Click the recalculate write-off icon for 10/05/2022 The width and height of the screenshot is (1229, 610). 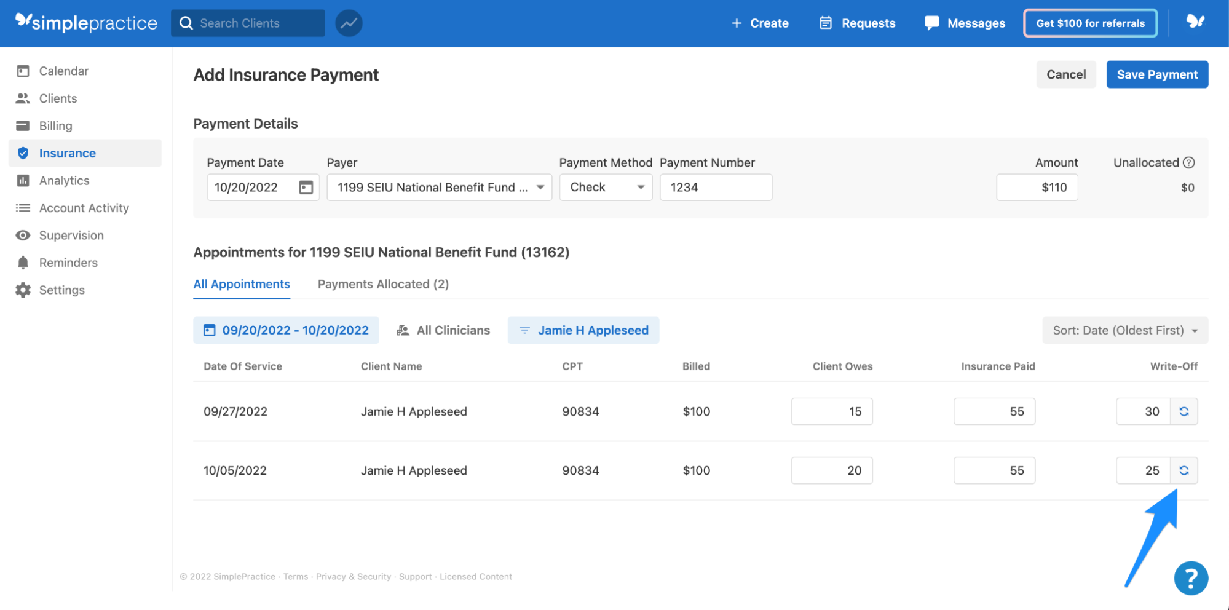coord(1184,470)
